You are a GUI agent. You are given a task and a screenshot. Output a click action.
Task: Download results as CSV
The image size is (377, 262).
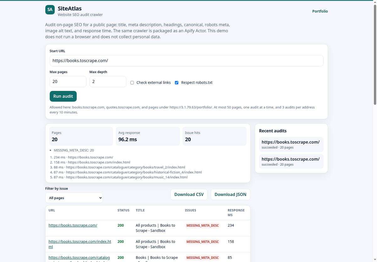(x=189, y=194)
